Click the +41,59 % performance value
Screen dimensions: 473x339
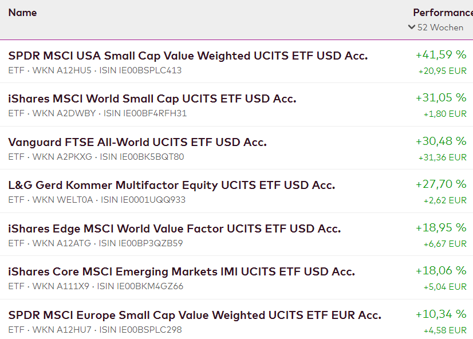[441, 55]
